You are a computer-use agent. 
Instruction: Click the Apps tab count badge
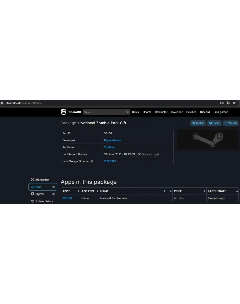tap(54, 187)
